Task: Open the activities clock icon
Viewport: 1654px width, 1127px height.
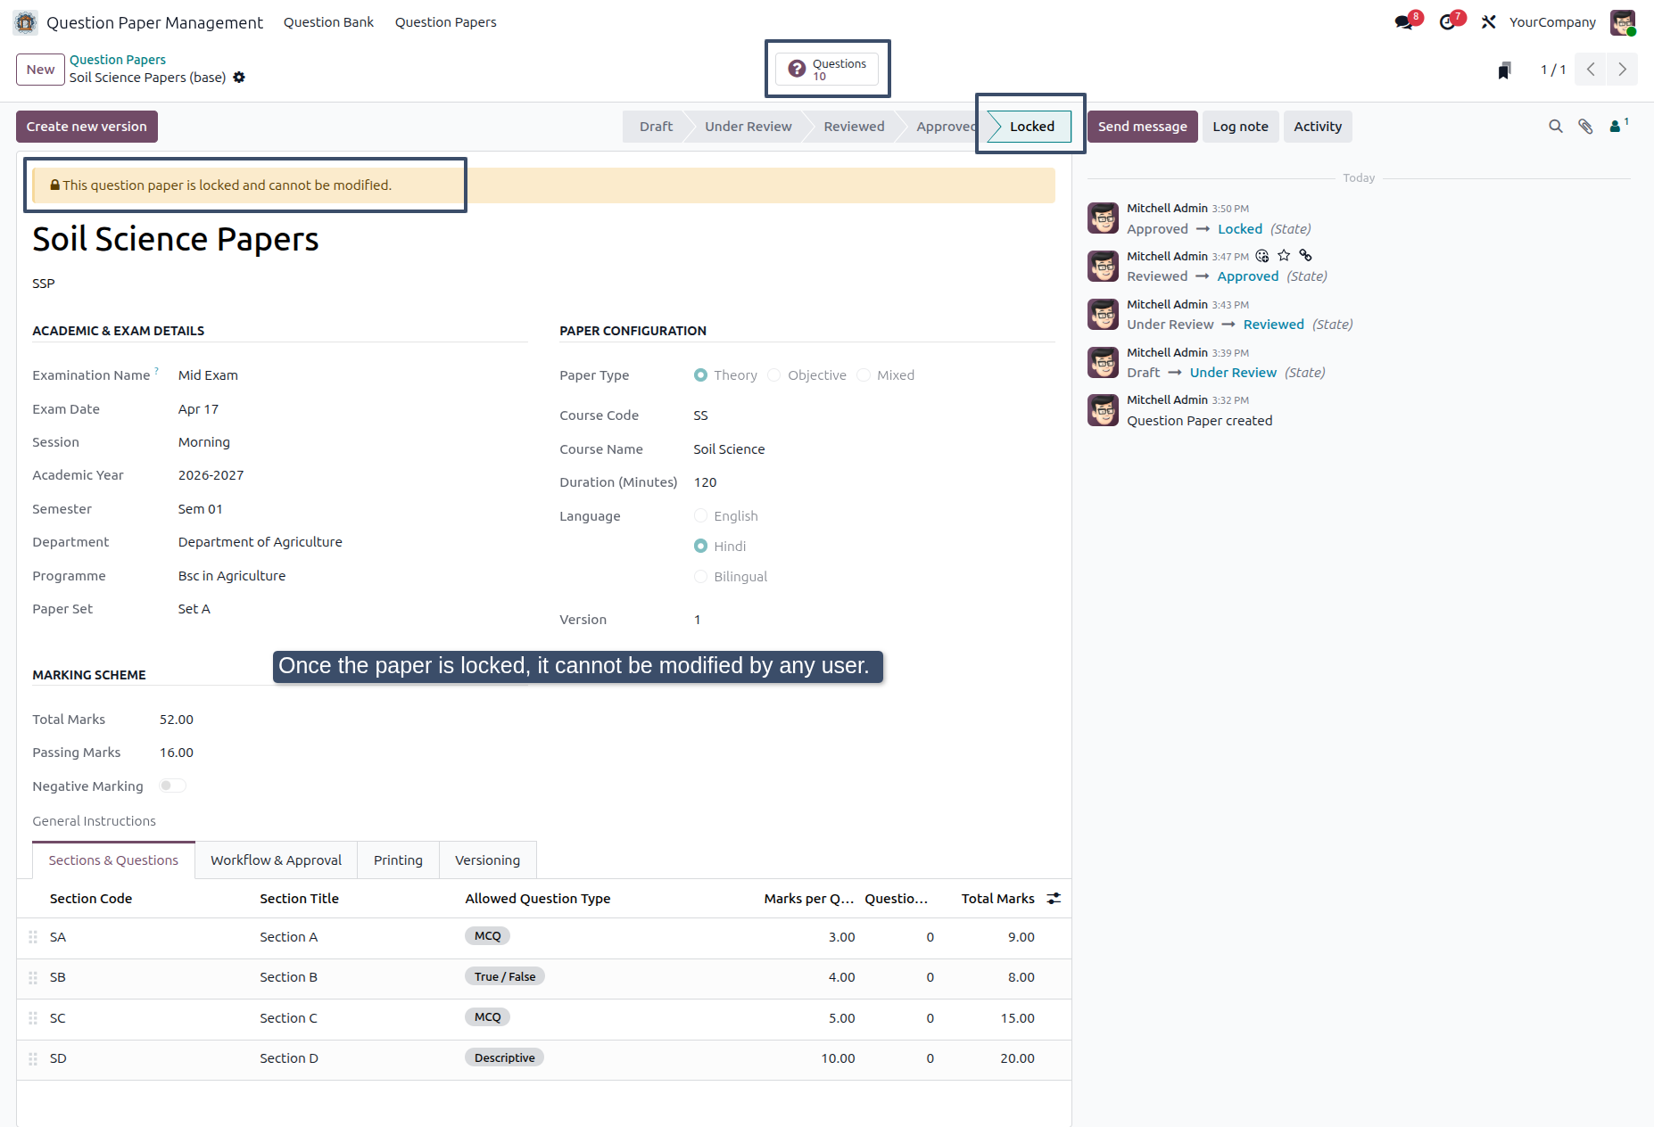Action: coord(1447,22)
